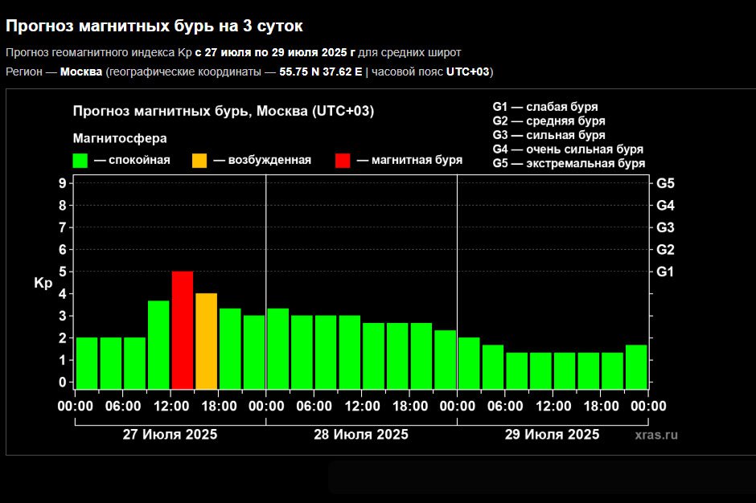
Task: Click heading 'Прогноз магнитных бурь на 3 суток'
Action: (154, 26)
